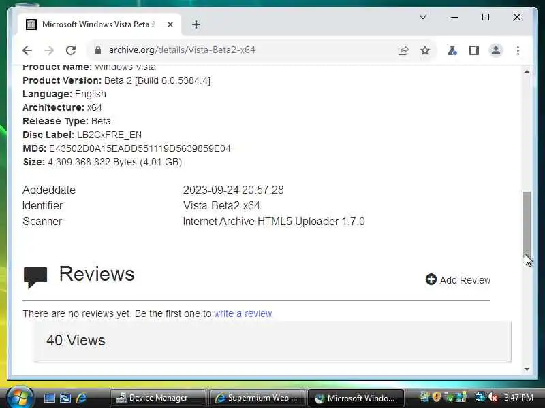Click the muted volume tray icon
Screen dimensions: 545x408
pyautogui.click(x=492, y=397)
